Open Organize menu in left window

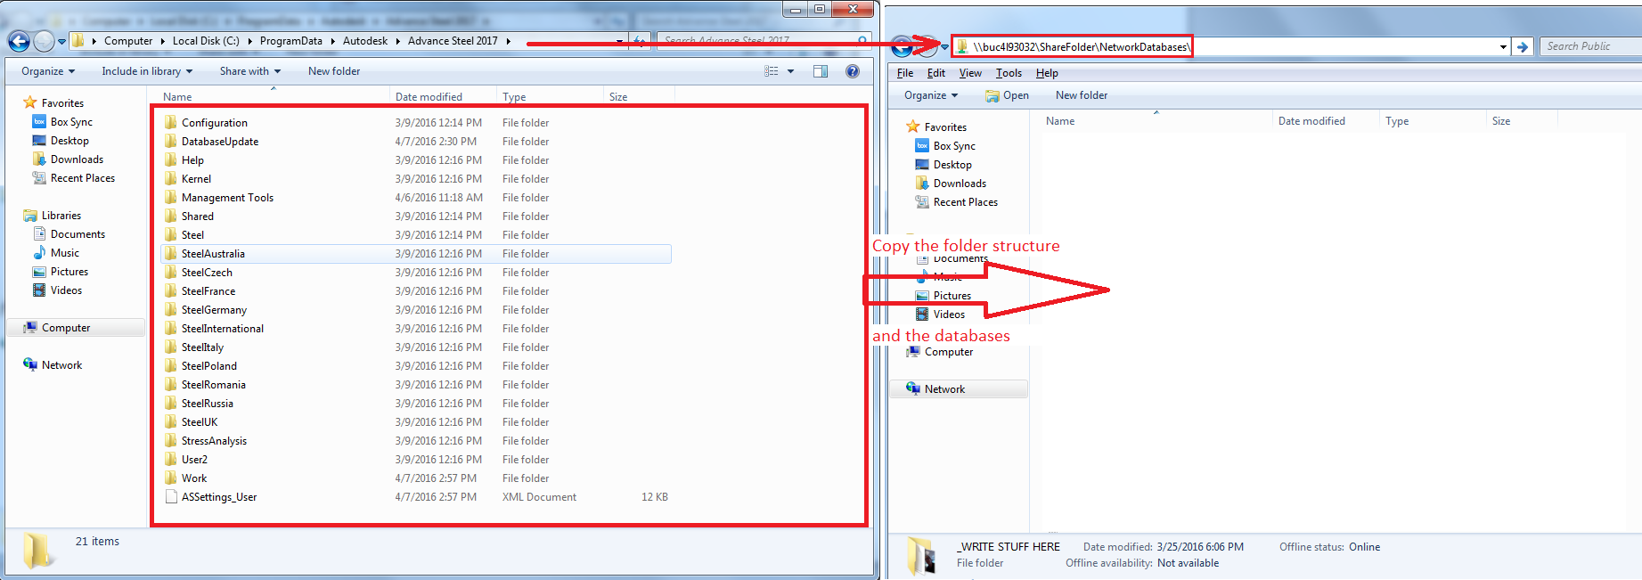[x=48, y=71]
